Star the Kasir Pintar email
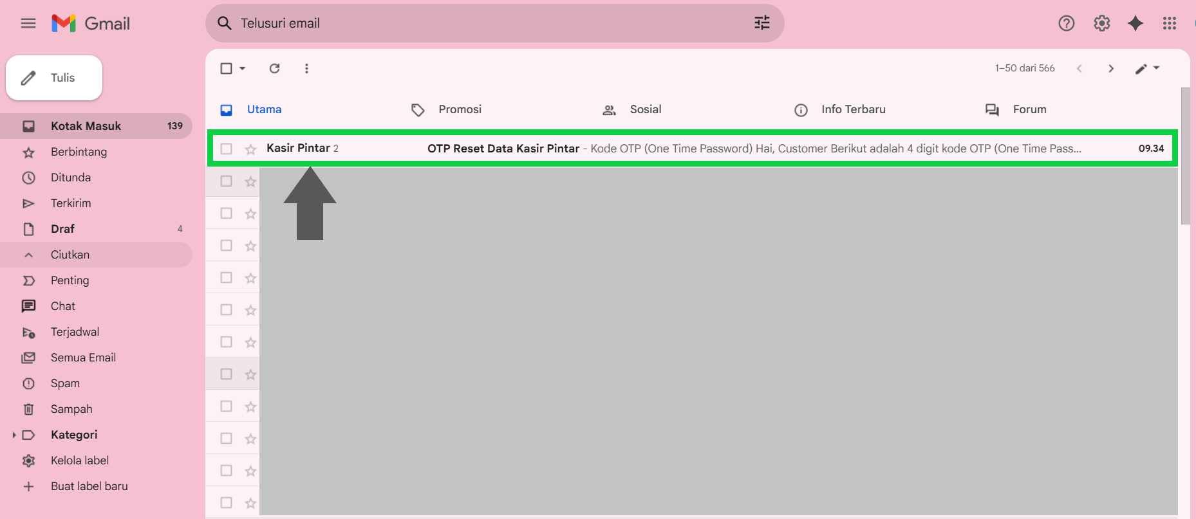Viewport: 1196px width, 519px height. click(250, 149)
